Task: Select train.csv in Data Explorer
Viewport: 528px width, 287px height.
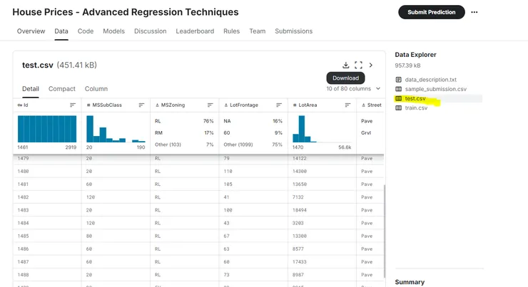Action: [416, 108]
